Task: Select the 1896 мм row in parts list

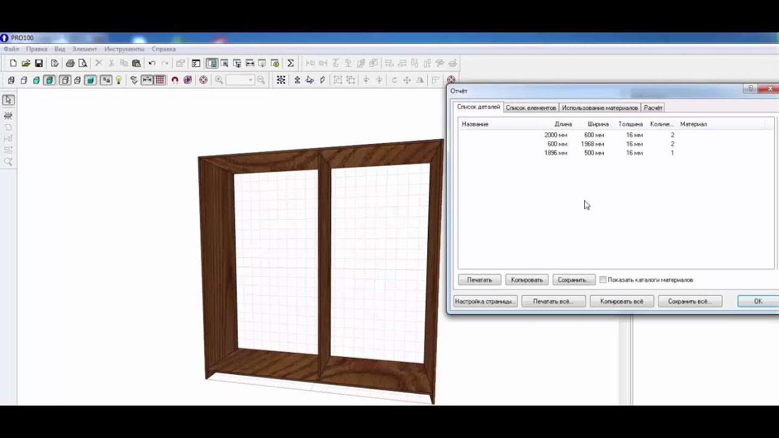Action: [556, 153]
